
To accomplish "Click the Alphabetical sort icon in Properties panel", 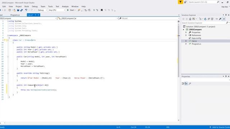I will point(186,83).
